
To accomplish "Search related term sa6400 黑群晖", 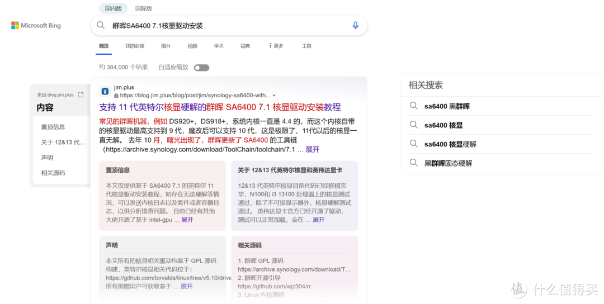I will tap(447, 106).
